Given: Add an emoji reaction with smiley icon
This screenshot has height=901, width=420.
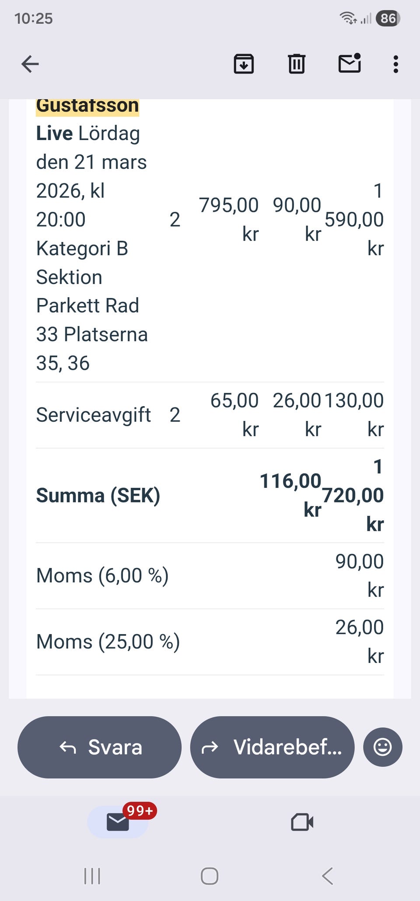Looking at the screenshot, I should [x=382, y=747].
